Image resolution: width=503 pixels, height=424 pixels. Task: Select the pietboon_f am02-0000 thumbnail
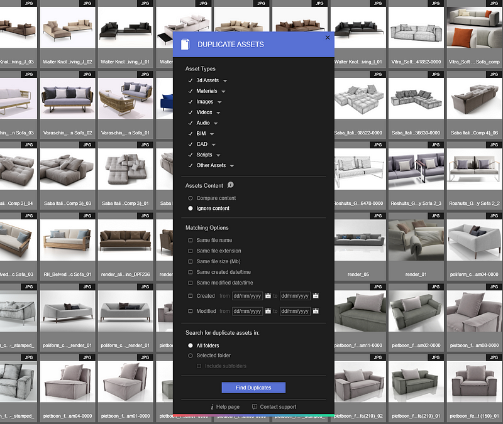pos(416,311)
